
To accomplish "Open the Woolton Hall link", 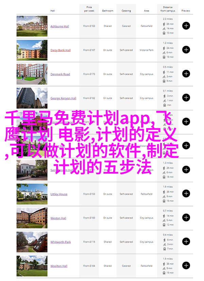I will [59, 266].
